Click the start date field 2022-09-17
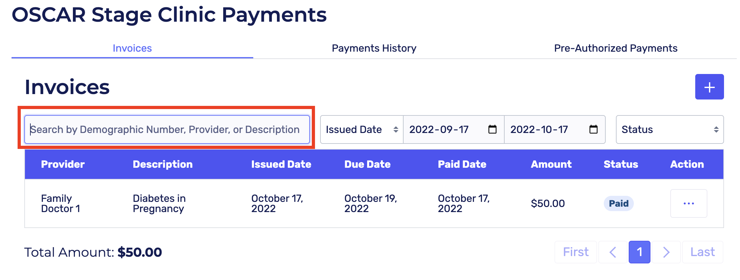 pyautogui.click(x=445, y=129)
